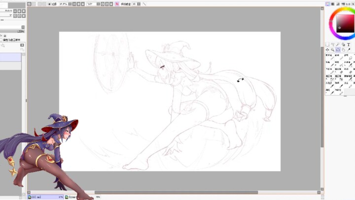Open the rotation angle dropdown in top toolbar
The width and height of the screenshot is (355, 200).
[98, 4]
